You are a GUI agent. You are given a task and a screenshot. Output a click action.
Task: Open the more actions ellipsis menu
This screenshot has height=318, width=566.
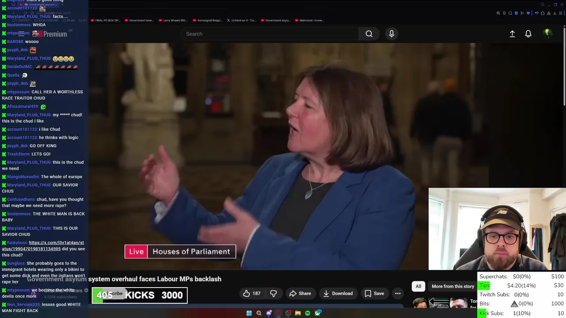point(398,293)
